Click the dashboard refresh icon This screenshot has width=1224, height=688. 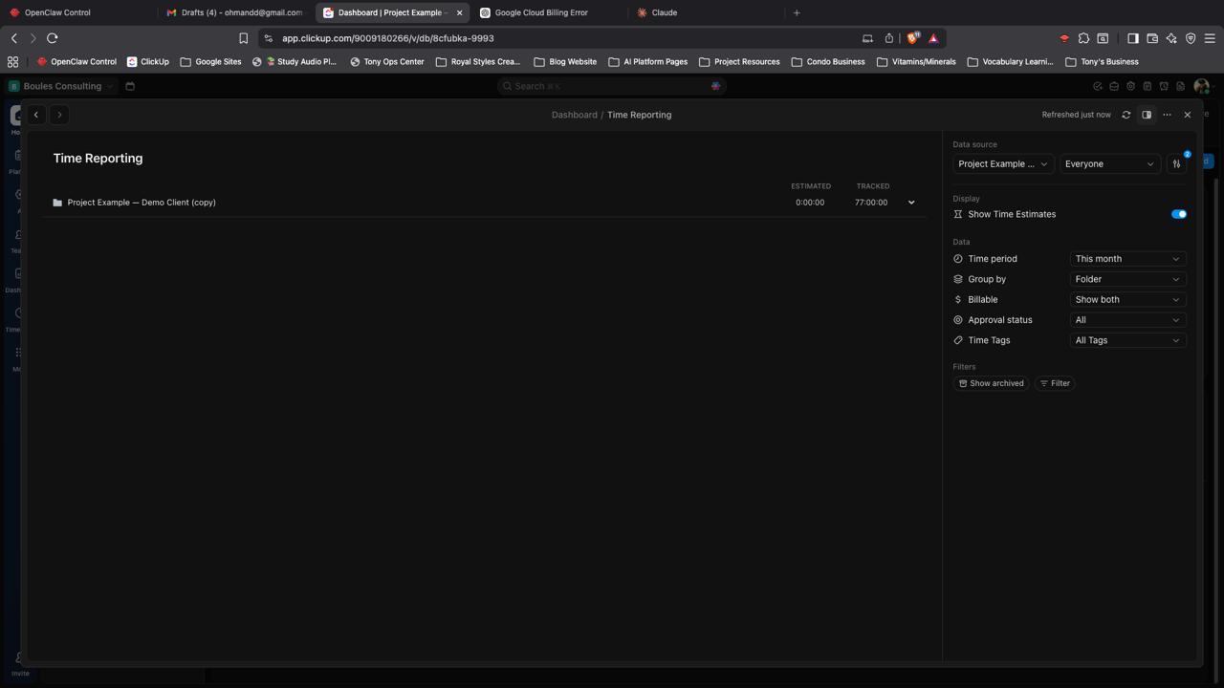click(1126, 115)
